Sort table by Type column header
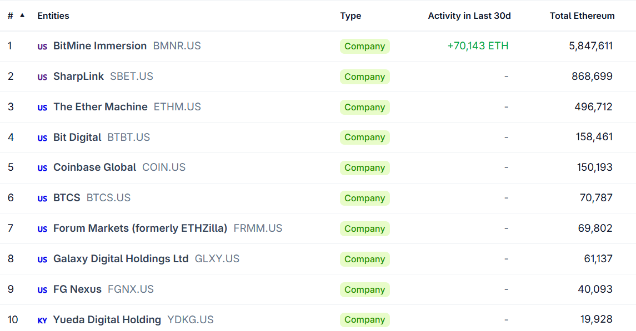636x331 pixels. pos(350,16)
